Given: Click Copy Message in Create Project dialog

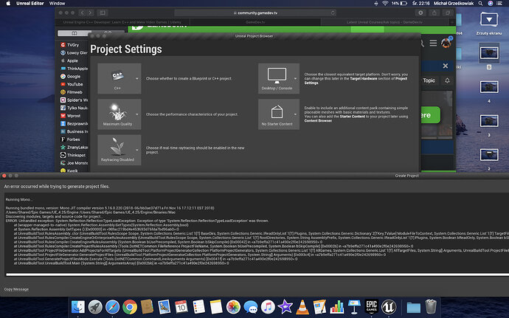Looking at the screenshot, I should click(16, 289).
